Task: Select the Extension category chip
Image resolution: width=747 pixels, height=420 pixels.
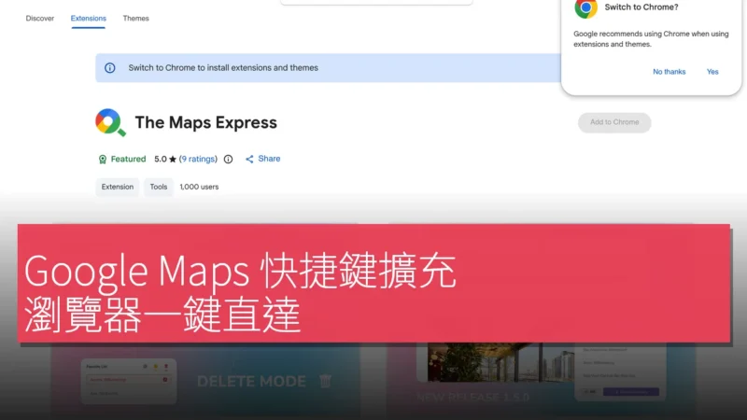Action: coord(118,188)
